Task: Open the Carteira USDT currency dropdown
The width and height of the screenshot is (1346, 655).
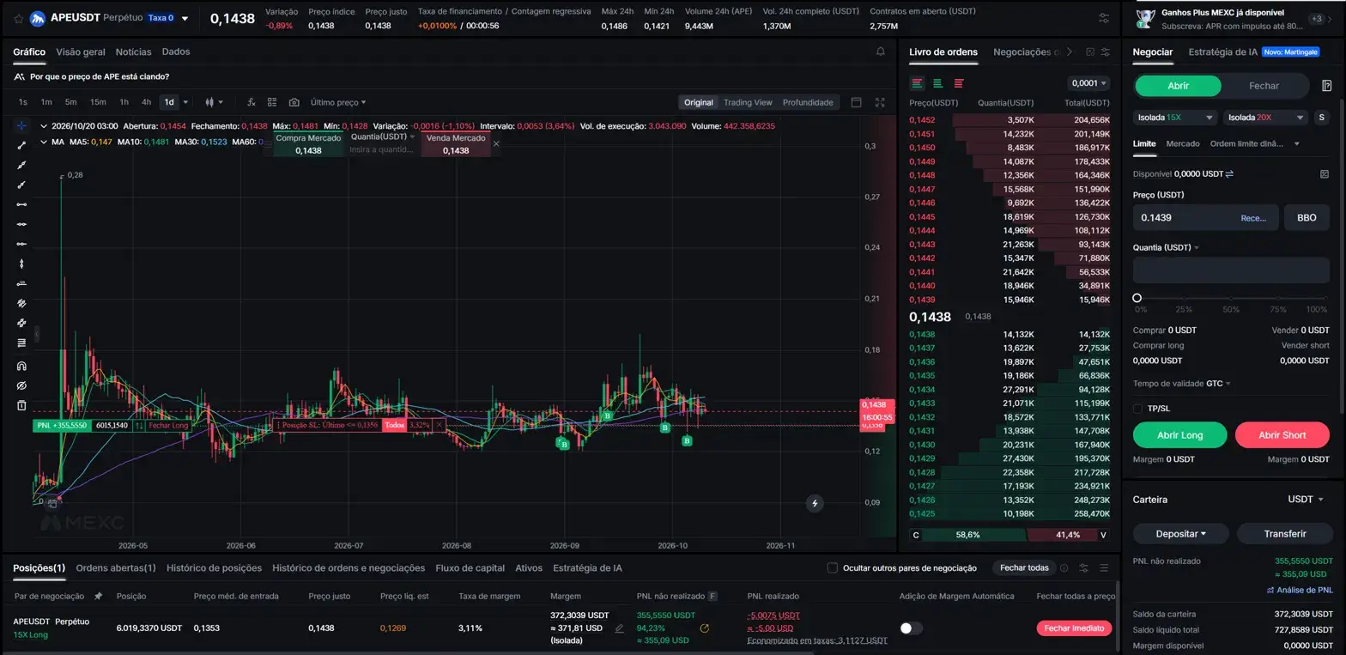Action: click(1306, 500)
